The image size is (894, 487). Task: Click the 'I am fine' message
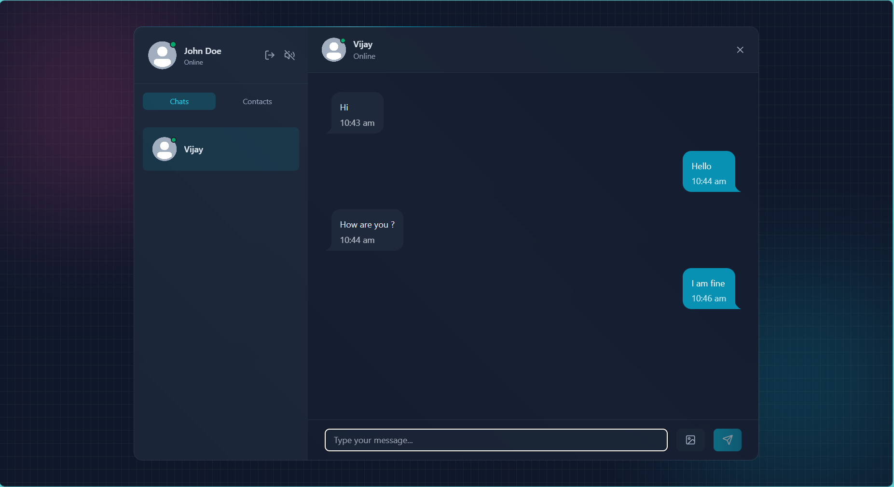pyautogui.click(x=709, y=288)
